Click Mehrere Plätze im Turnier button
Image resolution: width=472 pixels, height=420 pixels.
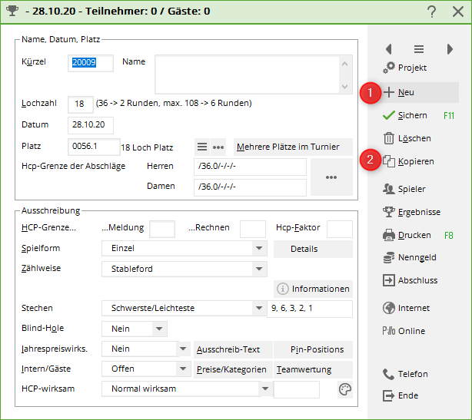(293, 147)
